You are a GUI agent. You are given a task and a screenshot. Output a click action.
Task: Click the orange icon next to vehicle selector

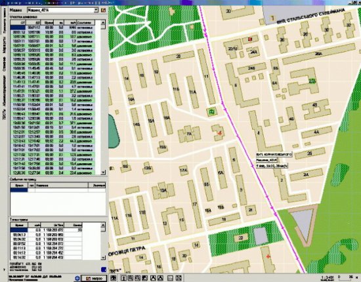click(103, 10)
